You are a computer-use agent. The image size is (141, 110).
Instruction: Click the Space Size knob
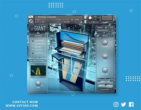tap(105, 56)
